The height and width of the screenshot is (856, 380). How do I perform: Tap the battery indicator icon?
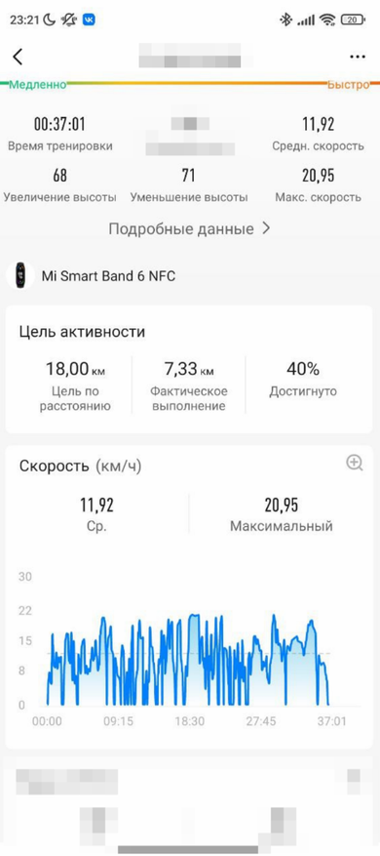(x=354, y=20)
